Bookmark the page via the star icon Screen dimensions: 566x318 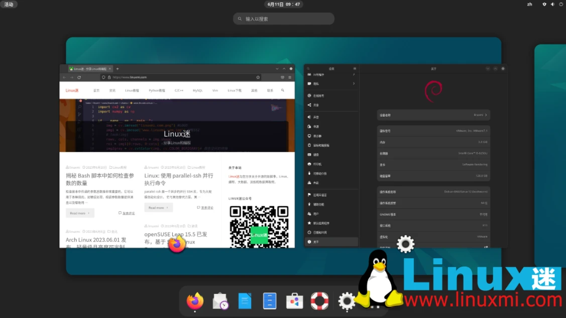pyautogui.click(x=257, y=77)
